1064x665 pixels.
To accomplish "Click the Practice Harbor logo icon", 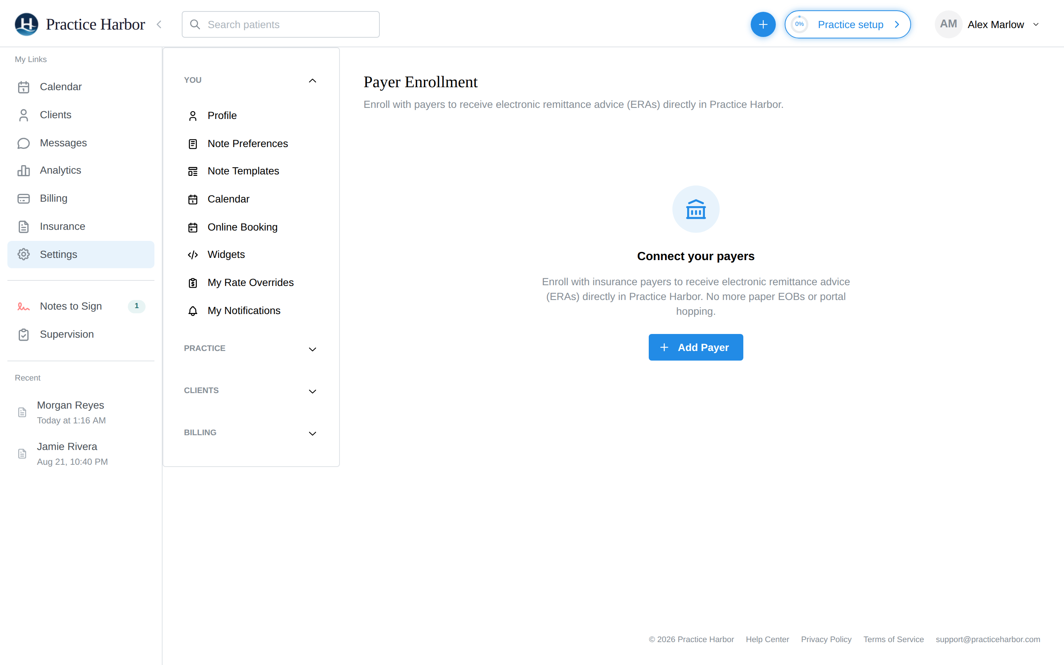I will (26, 24).
